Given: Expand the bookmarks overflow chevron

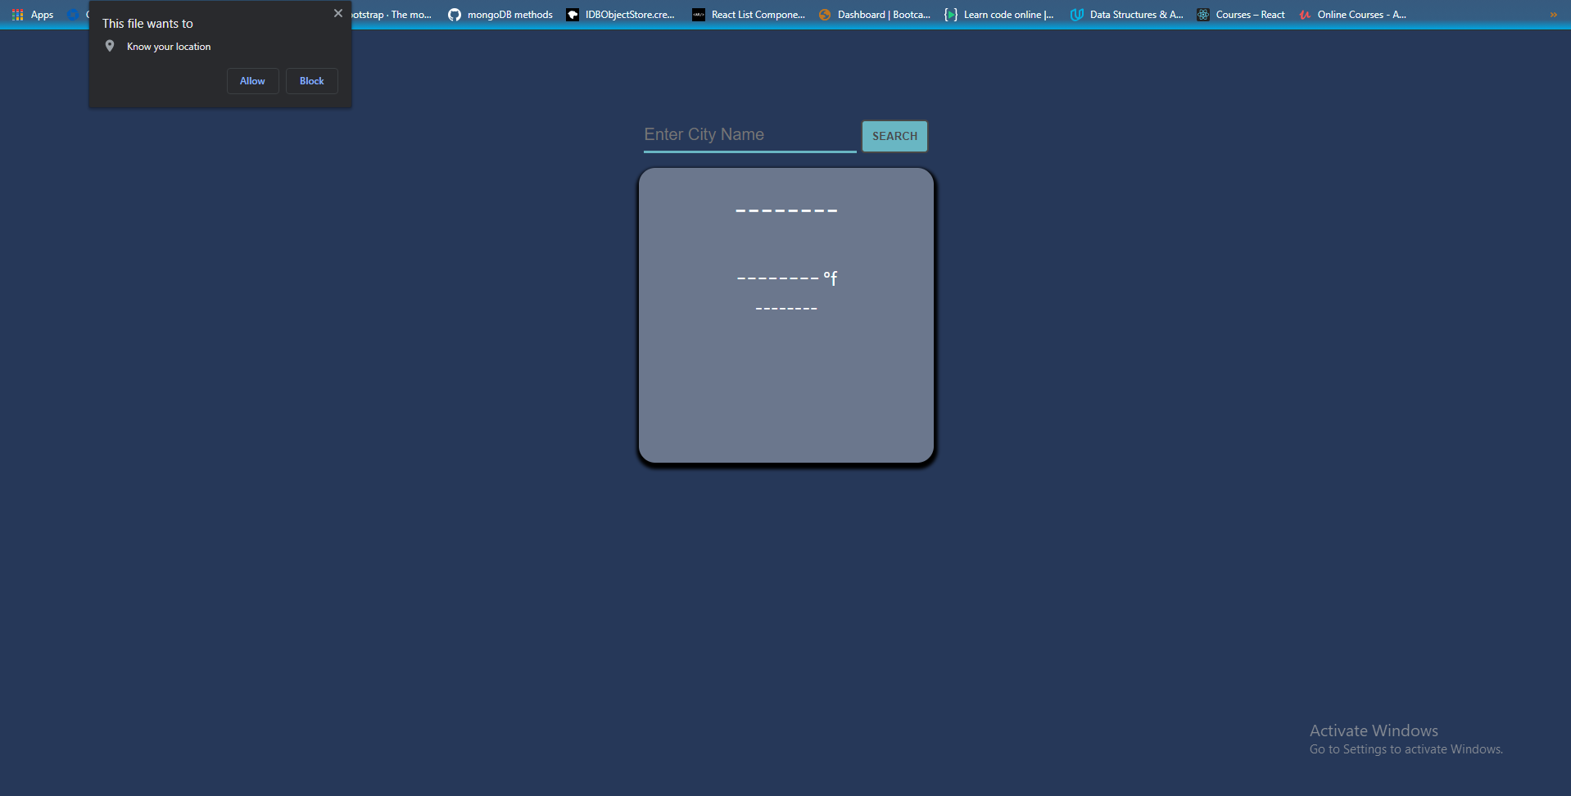Looking at the screenshot, I should [1553, 15].
